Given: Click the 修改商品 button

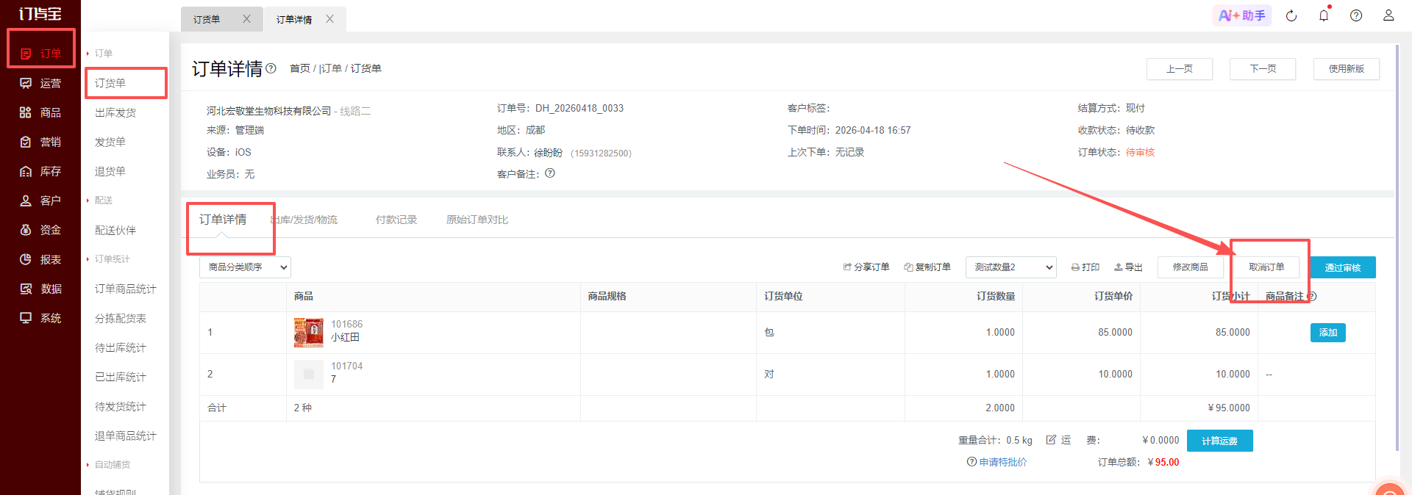Looking at the screenshot, I should (1191, 267).
